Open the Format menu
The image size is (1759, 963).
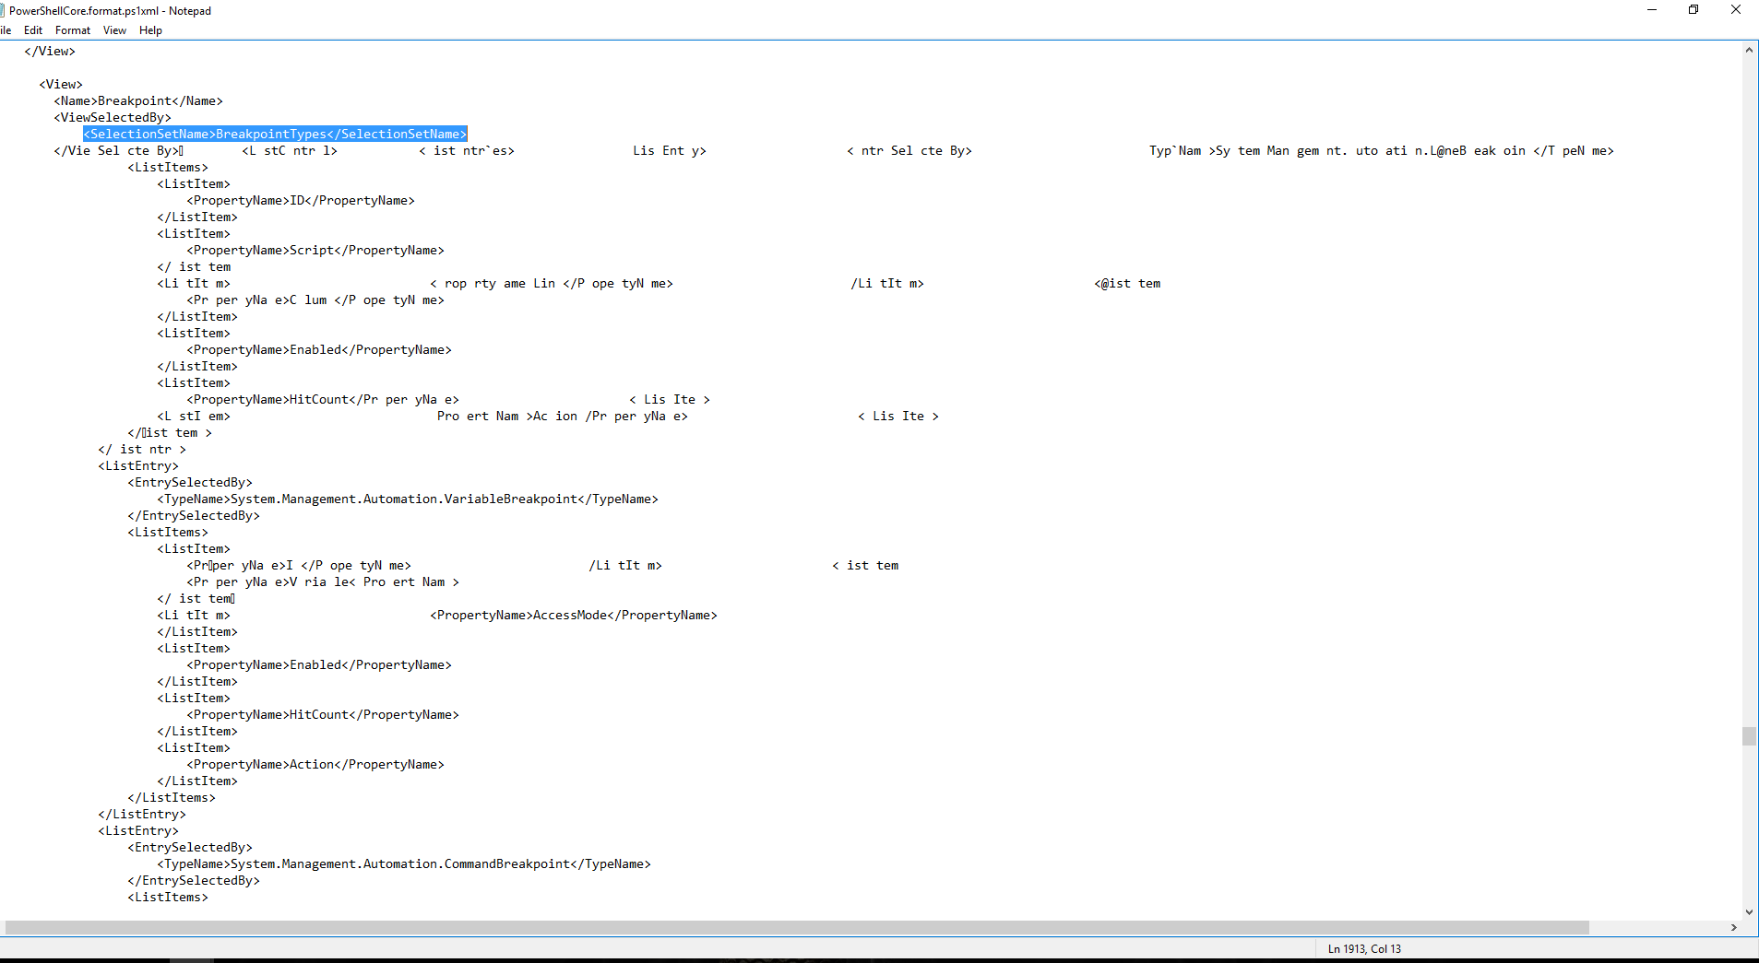click(x=72, y=29)
